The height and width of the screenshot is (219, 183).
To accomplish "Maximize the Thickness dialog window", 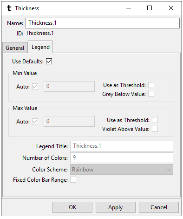I will click(x=150, y=8).
